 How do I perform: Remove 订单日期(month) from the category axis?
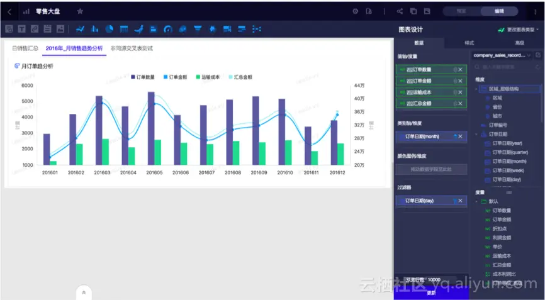[460, 136]
